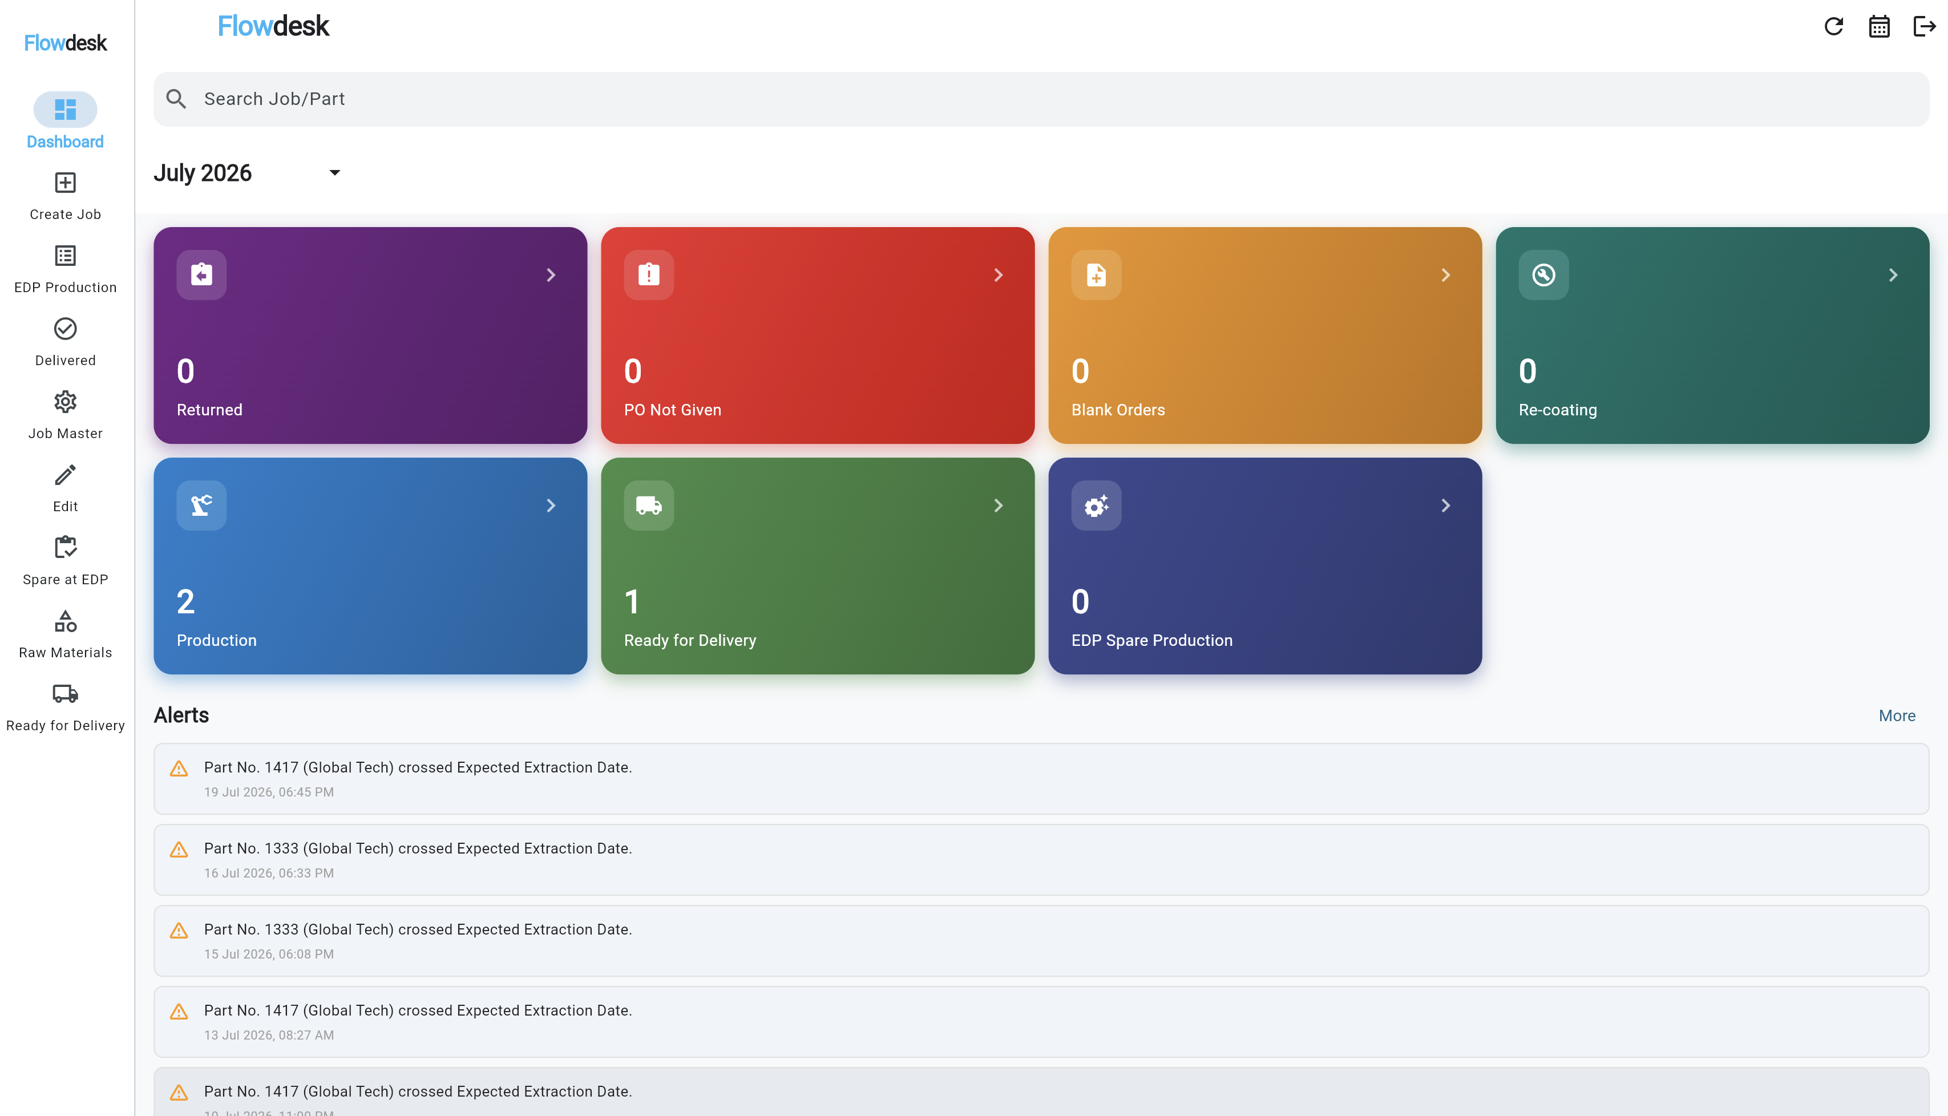The image size is (1948, 1116).
Task: Open Job Master menu label
Action: click(65, 434)
